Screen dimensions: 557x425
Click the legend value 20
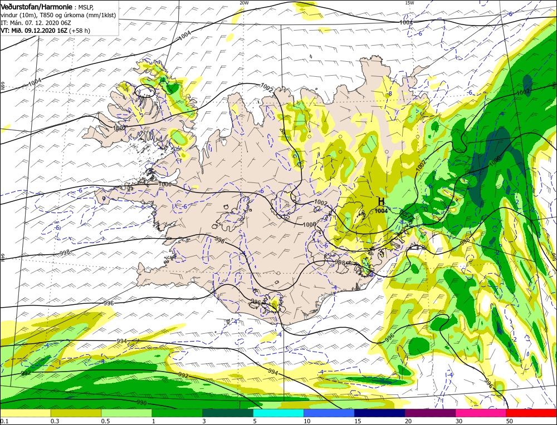pyautogui.click(x=408, y=421)
